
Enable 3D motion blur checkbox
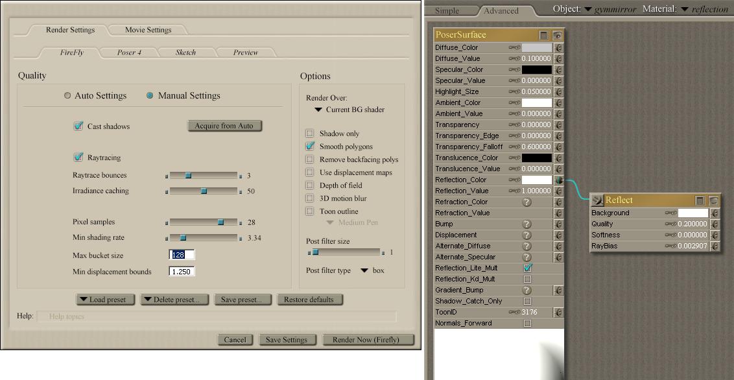tap(309, 198)
